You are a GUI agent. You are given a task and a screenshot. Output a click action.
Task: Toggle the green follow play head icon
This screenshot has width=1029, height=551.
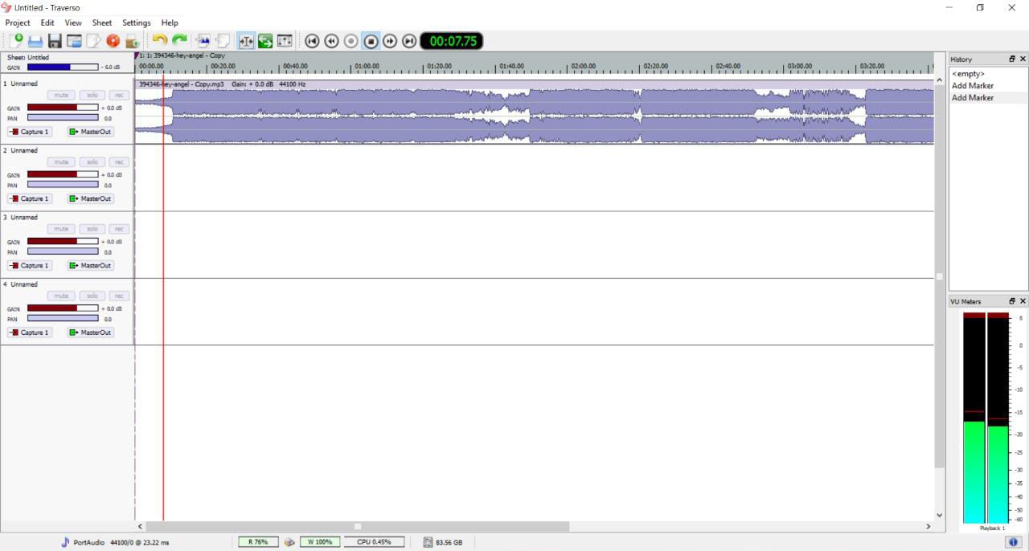tap(265, 41)
